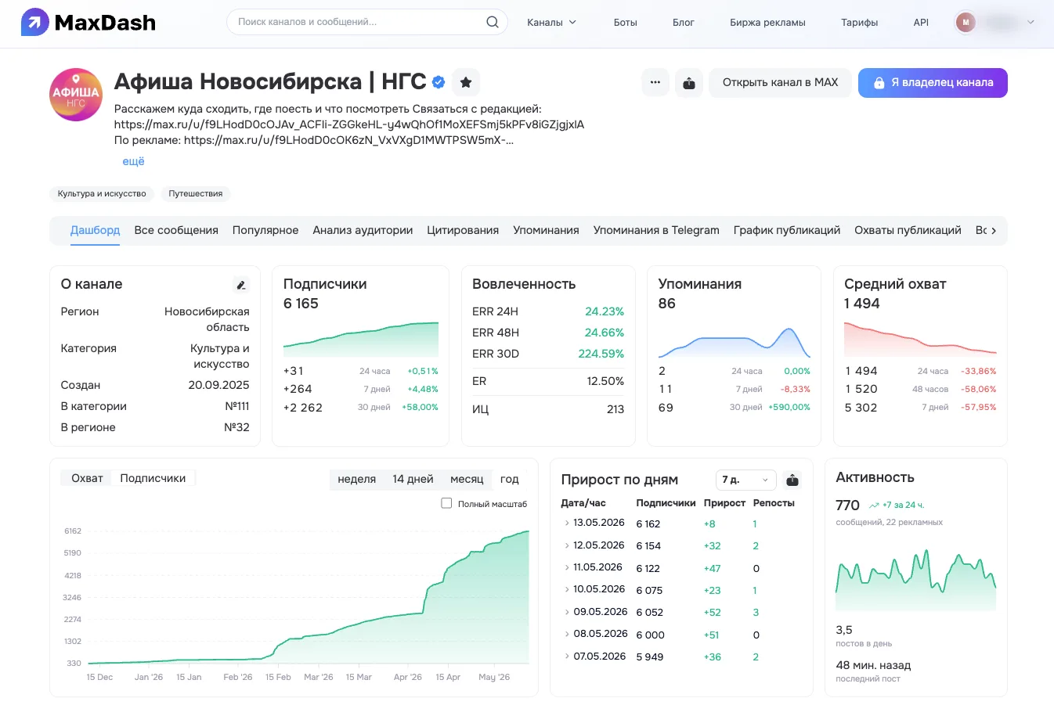Expand the 09.05.2026 row
Screen dimensions: 1054x716
[566, 612]
